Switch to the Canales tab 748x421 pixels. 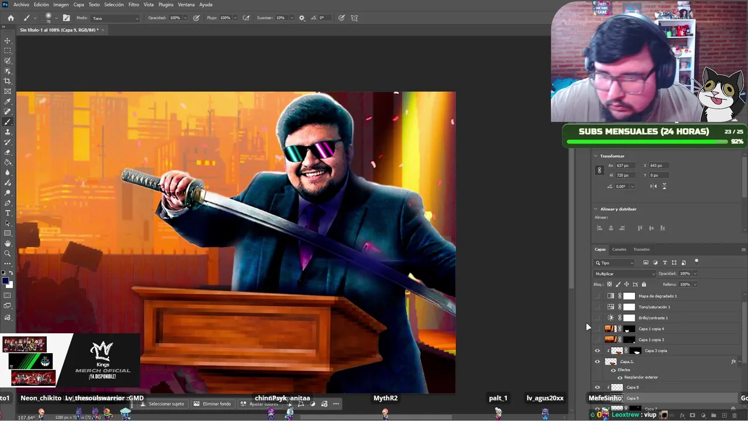pyautogui.click(x=619, y=250)
